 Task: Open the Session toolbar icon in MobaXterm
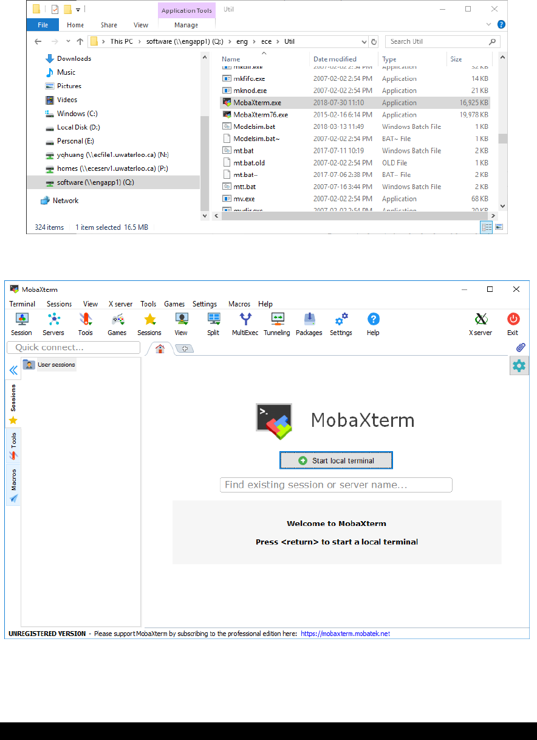21,323
